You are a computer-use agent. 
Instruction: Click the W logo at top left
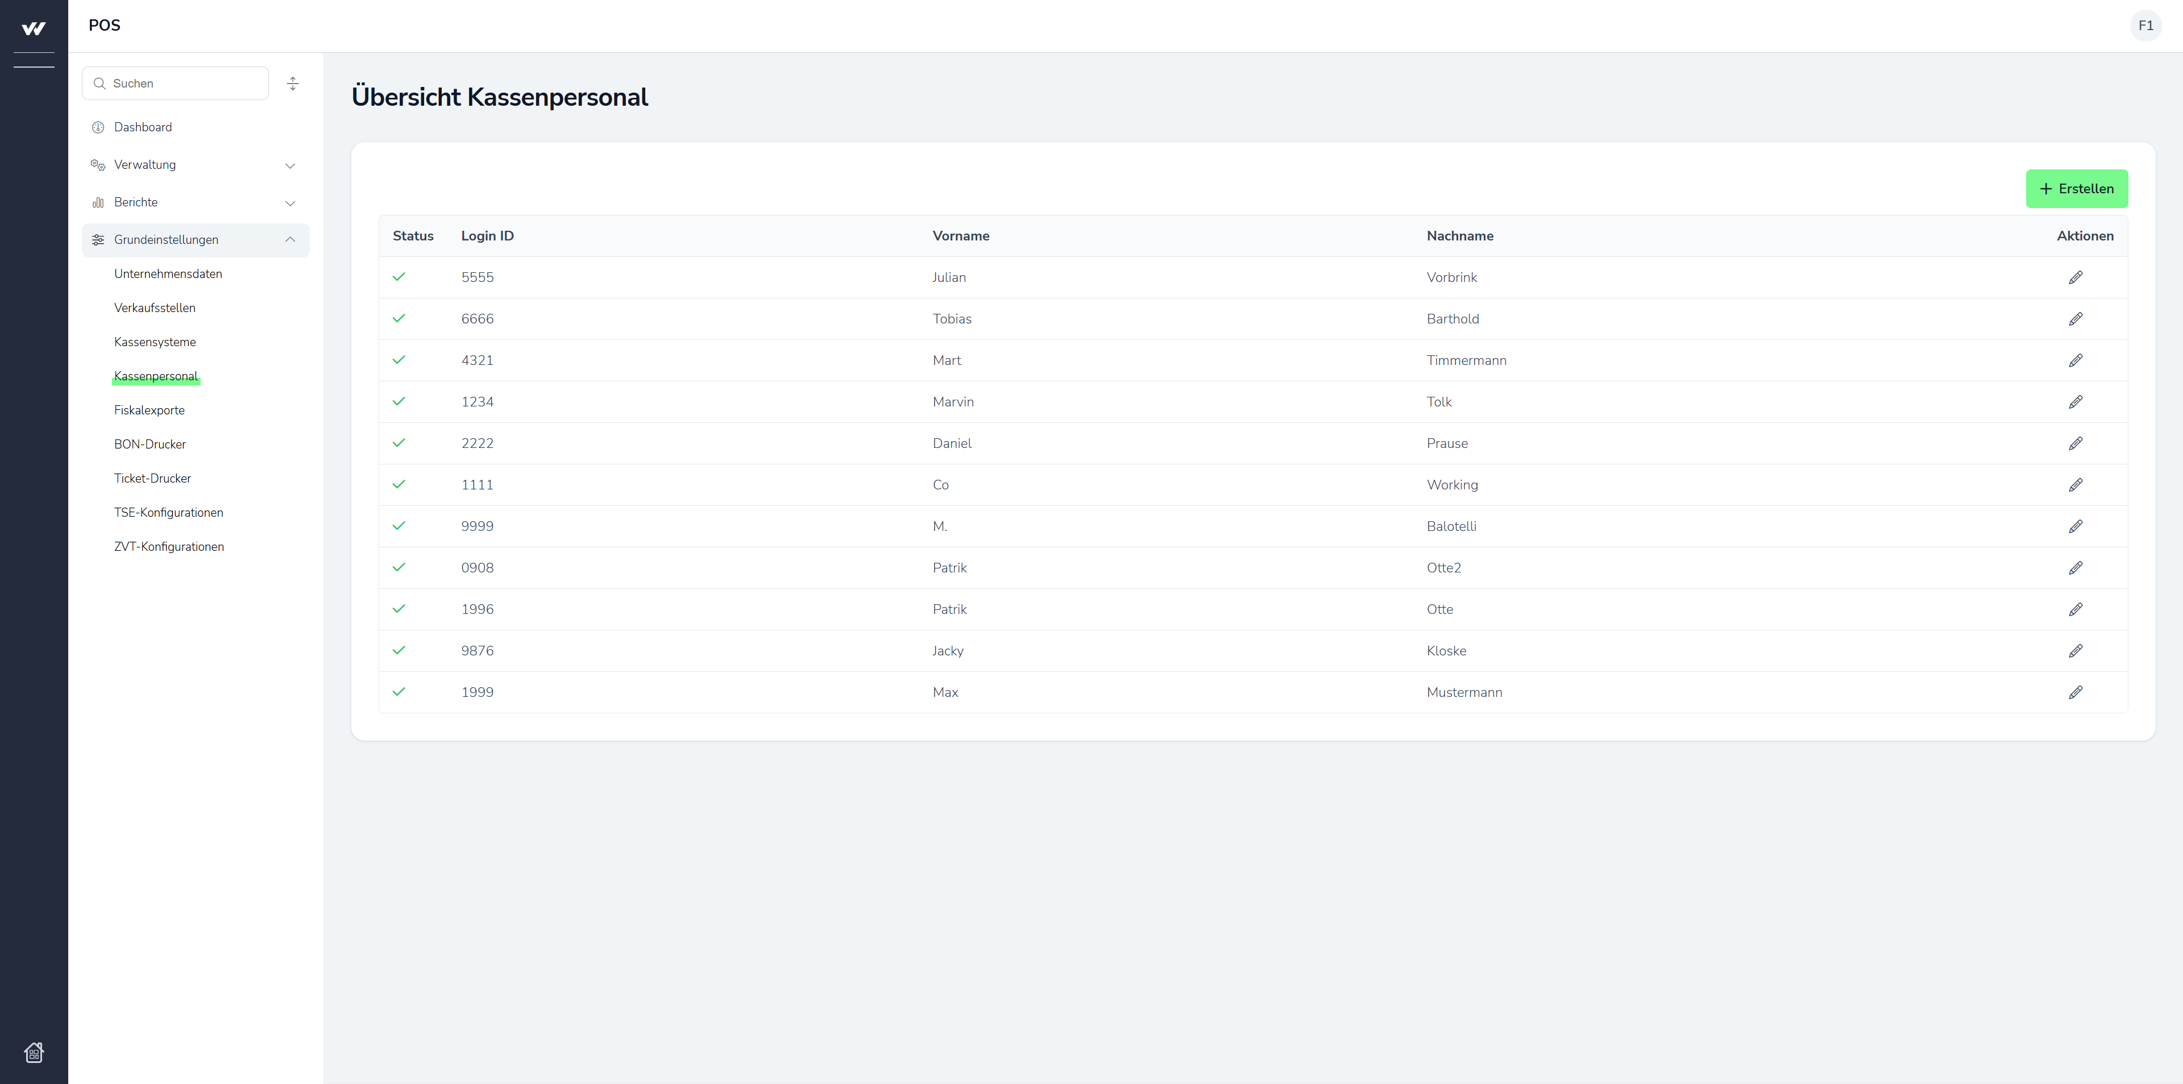click(34, 29)
